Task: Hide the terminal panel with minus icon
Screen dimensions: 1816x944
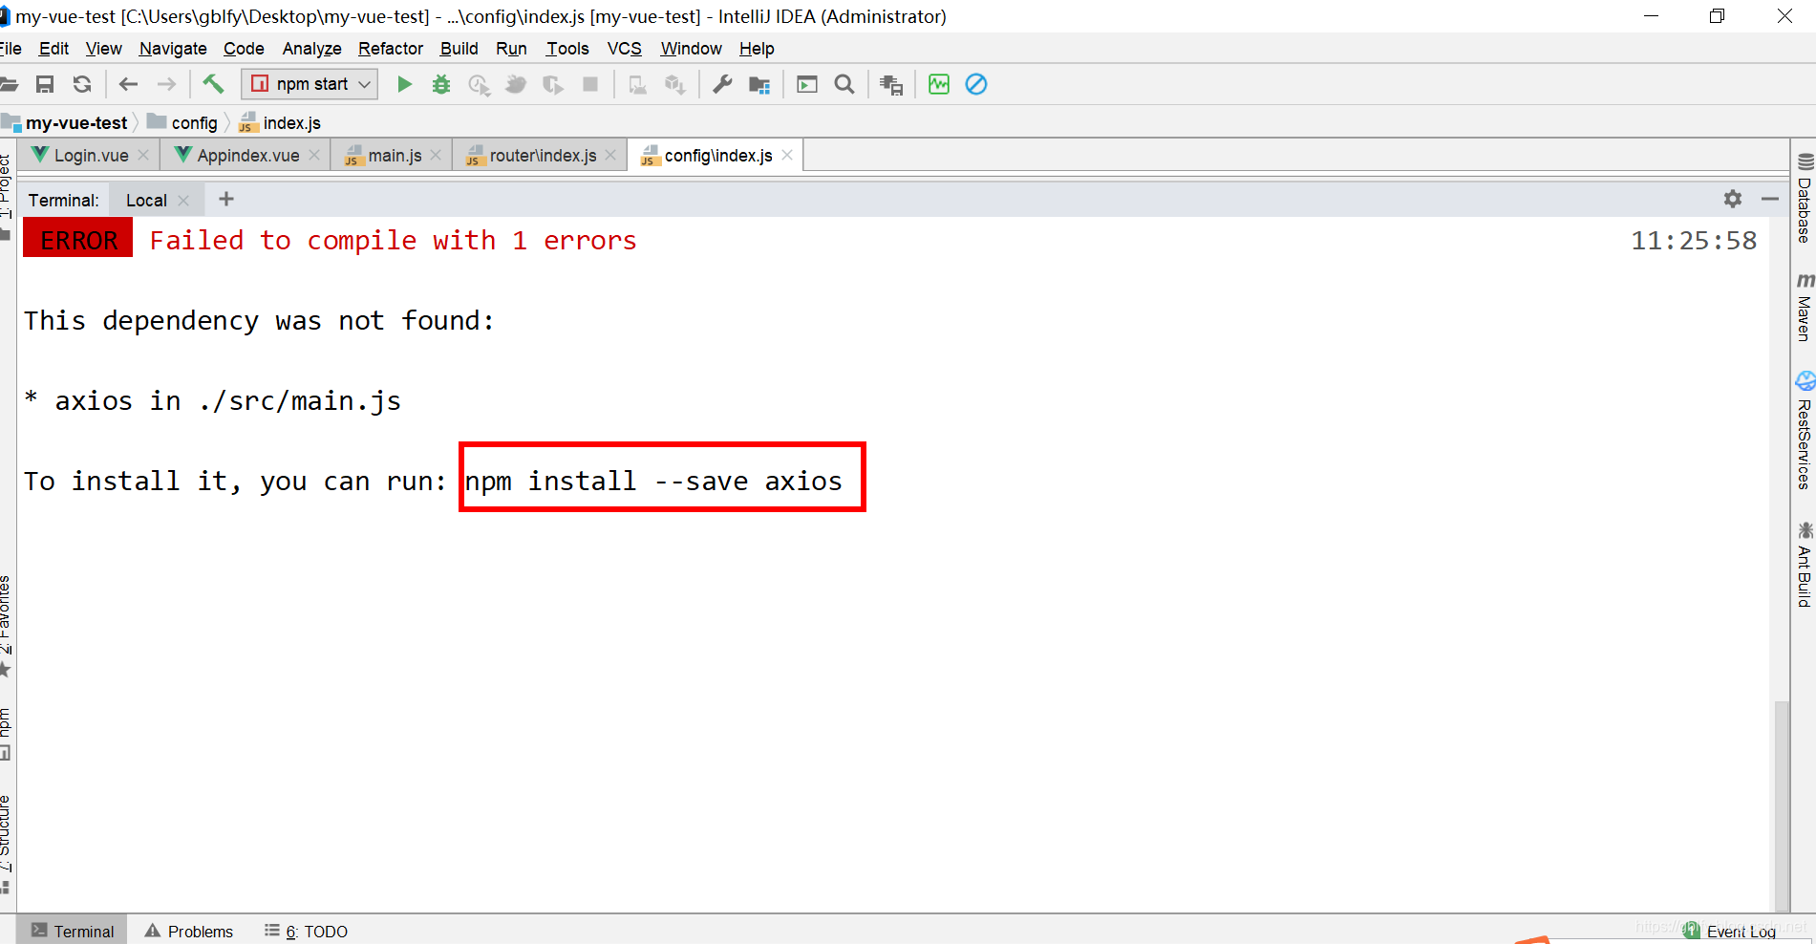Action: 1769,199
